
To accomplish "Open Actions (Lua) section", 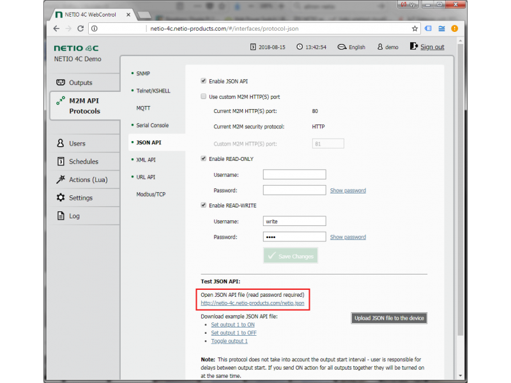I will (85, 180).
